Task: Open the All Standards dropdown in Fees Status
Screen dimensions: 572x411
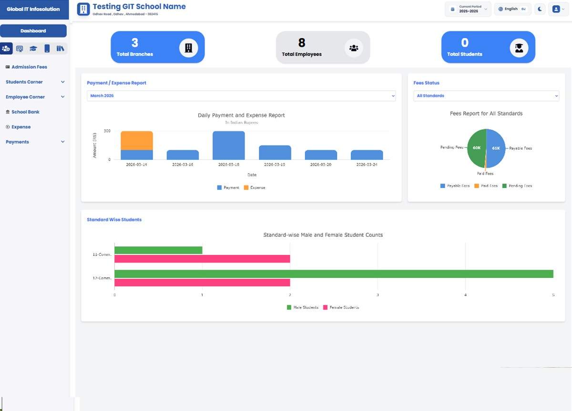Action: [485, 96]
